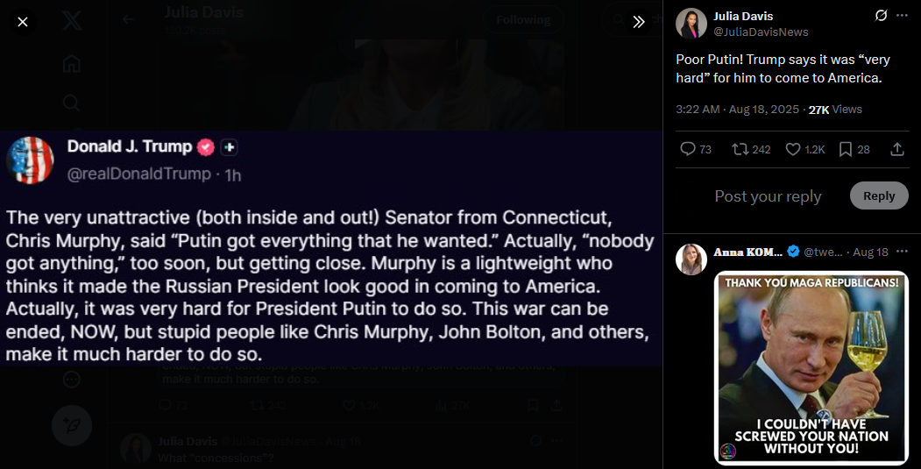Open Explore with the magnifying glass icon
921x469 pixels.
72,103
